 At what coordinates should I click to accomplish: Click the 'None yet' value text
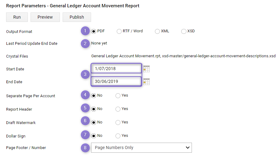[99, 43]
